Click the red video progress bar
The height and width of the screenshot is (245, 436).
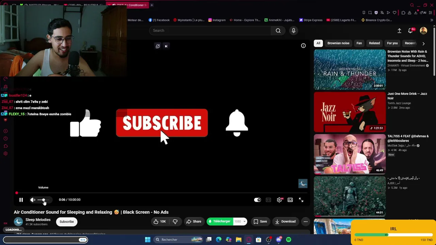[162, 193]
